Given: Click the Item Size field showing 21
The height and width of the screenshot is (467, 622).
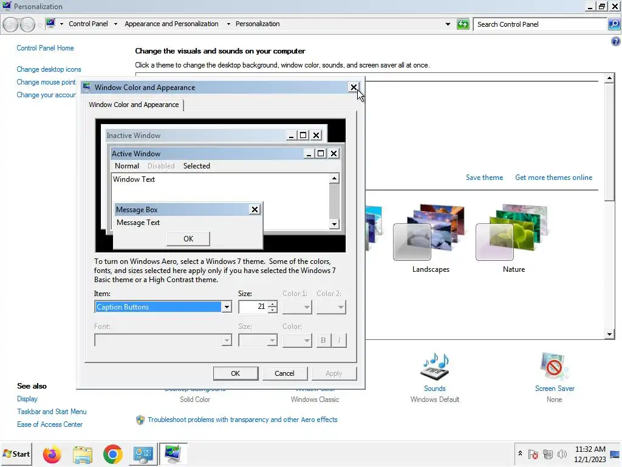Looking at the screenshot, I should coord(253,306).
